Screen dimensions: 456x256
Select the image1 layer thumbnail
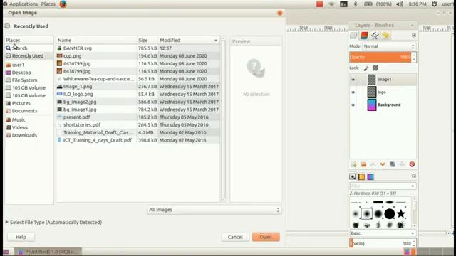point(372,80)
